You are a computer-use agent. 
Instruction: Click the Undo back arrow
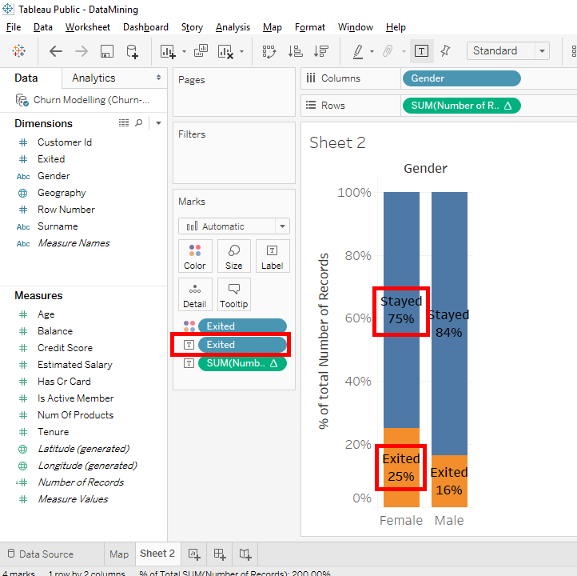click(56, 51)
